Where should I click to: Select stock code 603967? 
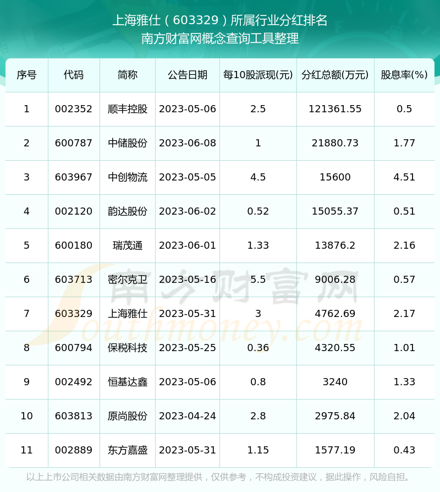(x=74, y=177)
